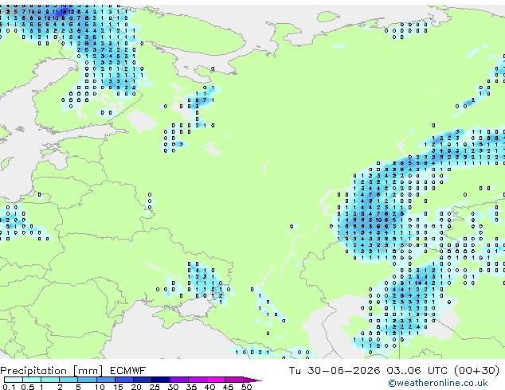This screenshot has height=390, width=505.
Task: Click the '[mm]' unit label
Action: coord(88,371)
